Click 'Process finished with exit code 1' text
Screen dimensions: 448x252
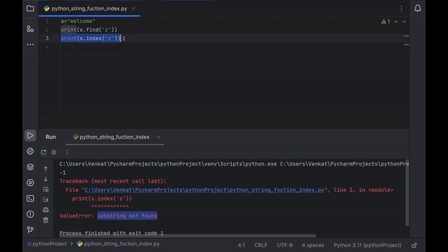[x=111, y=233]
